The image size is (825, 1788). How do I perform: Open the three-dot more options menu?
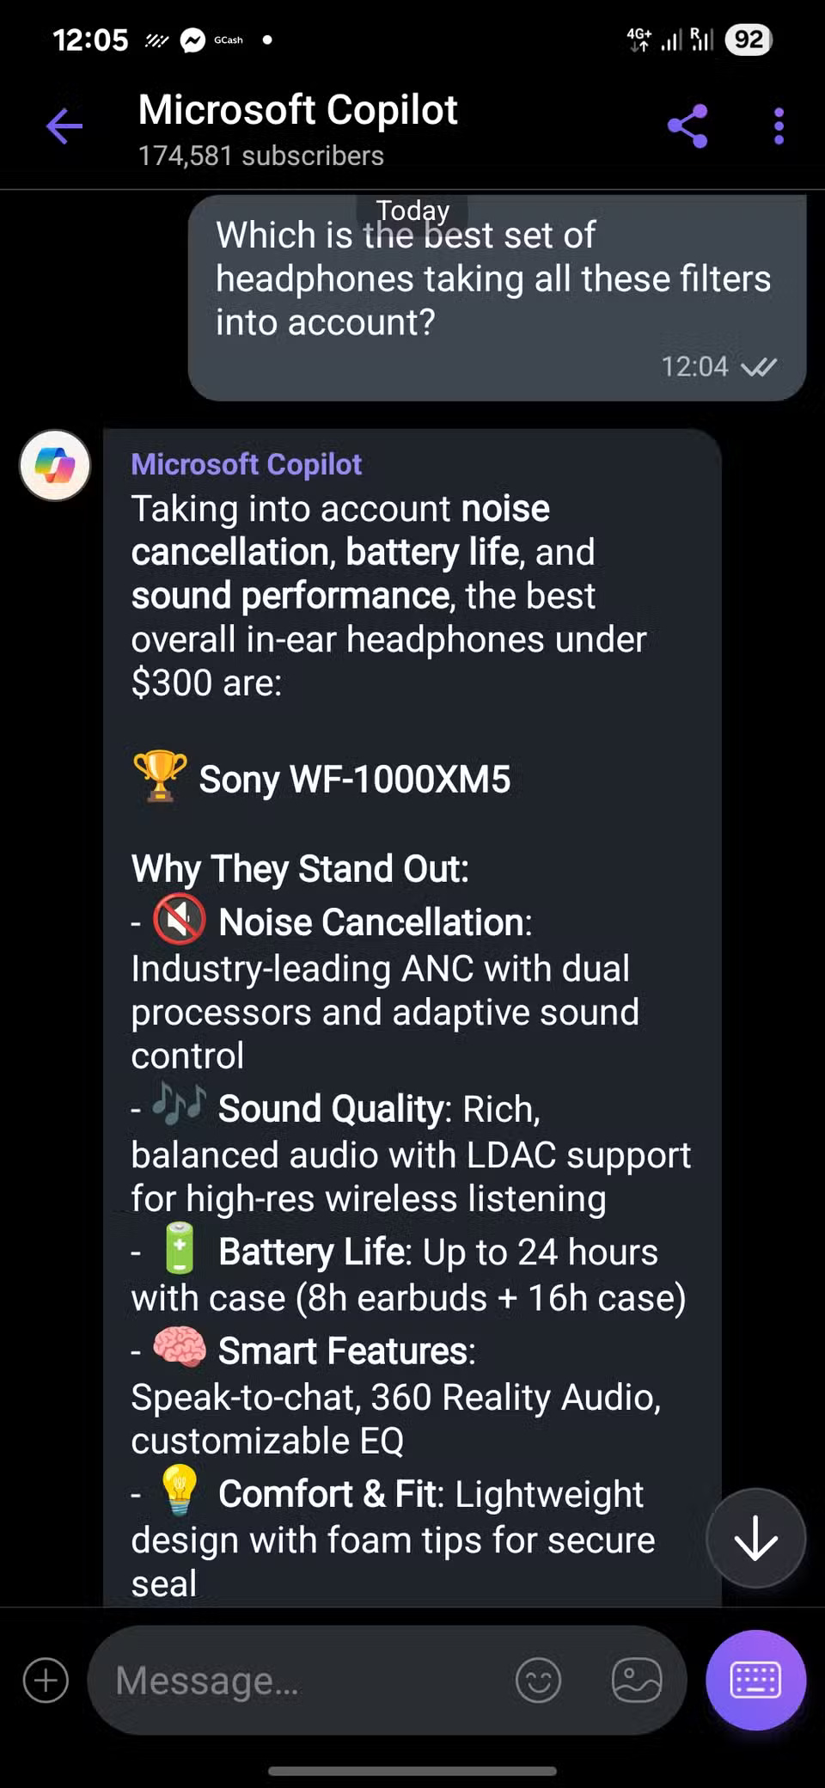tap(779, 126)
